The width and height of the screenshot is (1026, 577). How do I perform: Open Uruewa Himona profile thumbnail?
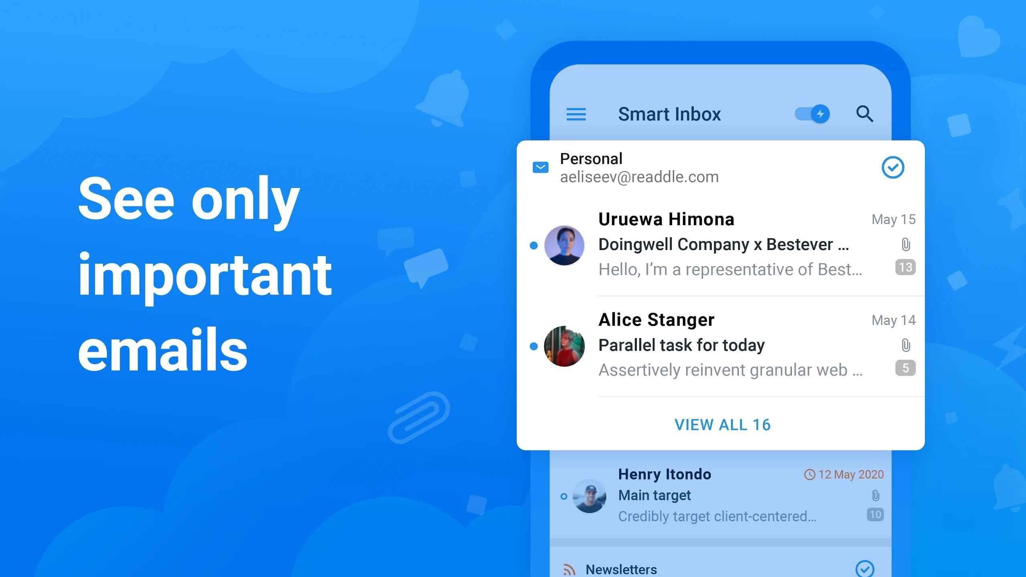[563, 244]
